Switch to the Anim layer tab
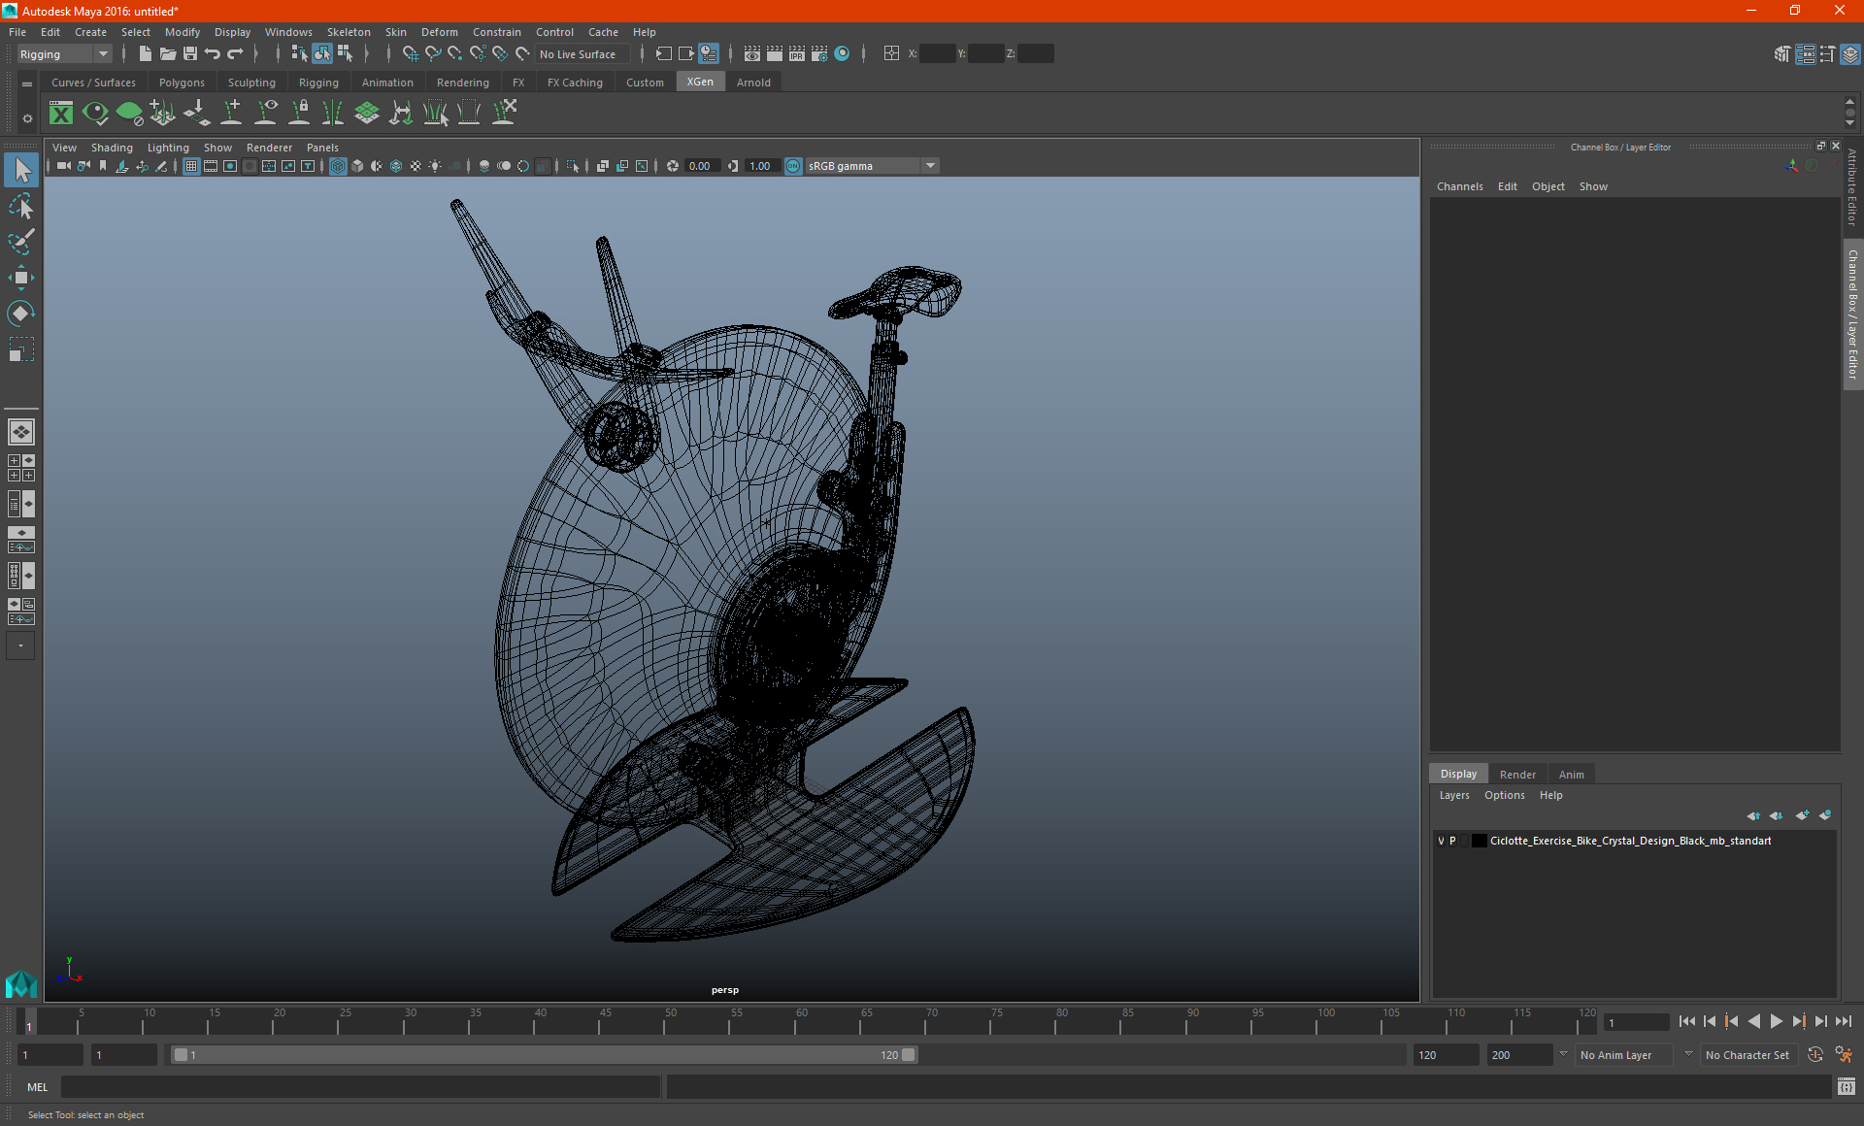This screenshot has height=1126, width=1864. 1571,775
